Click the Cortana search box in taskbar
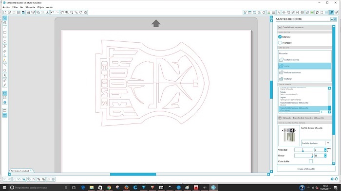 point(39,188)
